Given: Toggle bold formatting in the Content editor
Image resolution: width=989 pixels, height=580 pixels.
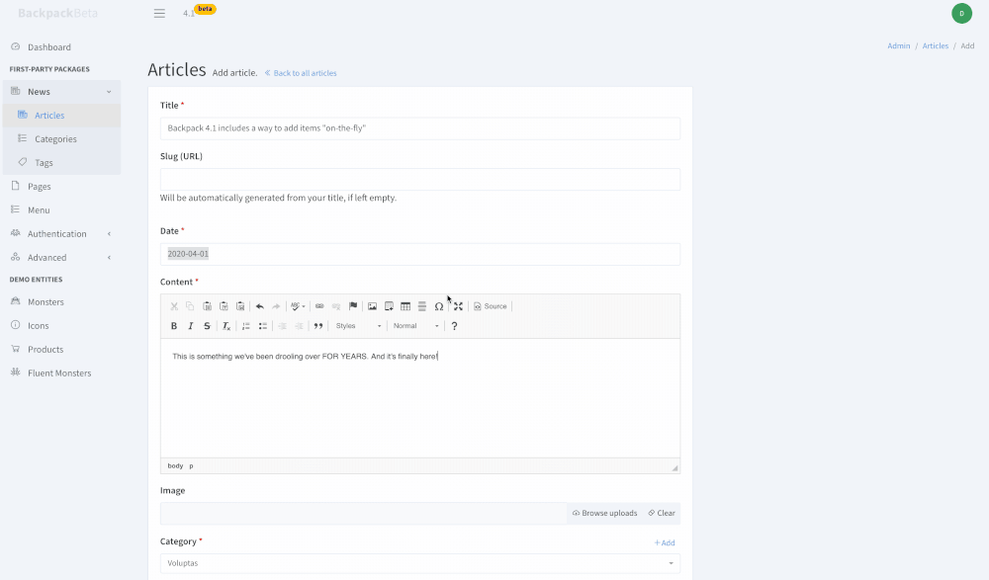Looking at the screenshot, I should tap(175, 325).
